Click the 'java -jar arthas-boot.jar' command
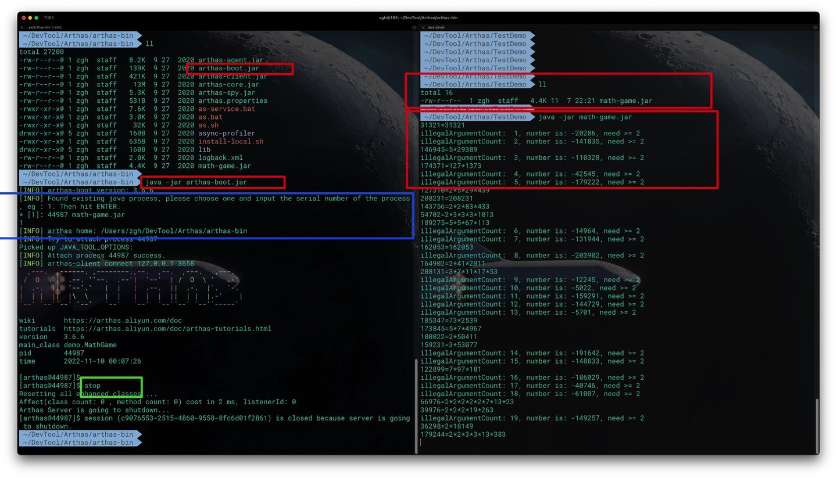The height and width of the screenshot is (478, 837). tap(196, 182)
